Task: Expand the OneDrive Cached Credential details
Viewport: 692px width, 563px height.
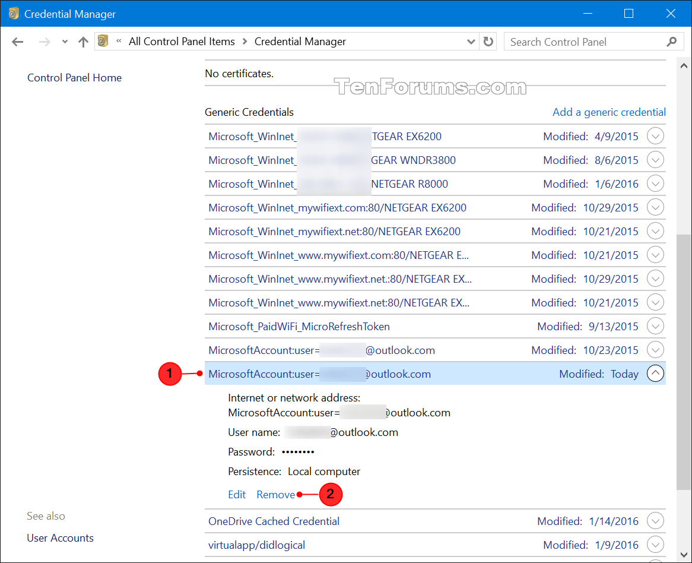Action: point(655,520)
